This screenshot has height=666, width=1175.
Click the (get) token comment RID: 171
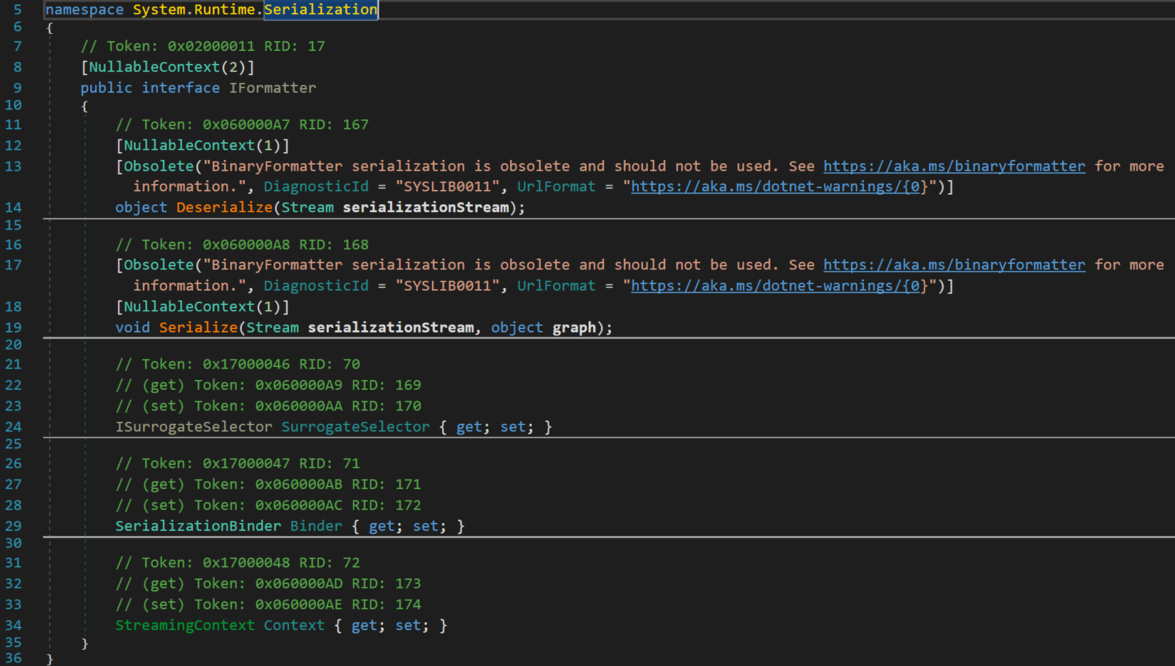tap(268, 484)
